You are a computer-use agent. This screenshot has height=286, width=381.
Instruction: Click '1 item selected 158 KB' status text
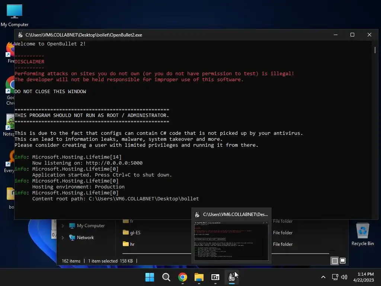point(110,261)
